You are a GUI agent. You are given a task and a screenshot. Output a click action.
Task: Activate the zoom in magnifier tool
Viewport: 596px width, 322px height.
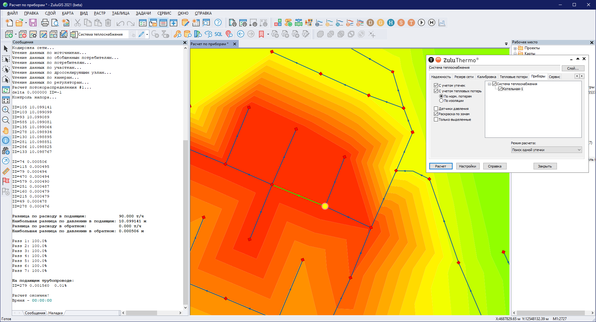tap(6, 110)
